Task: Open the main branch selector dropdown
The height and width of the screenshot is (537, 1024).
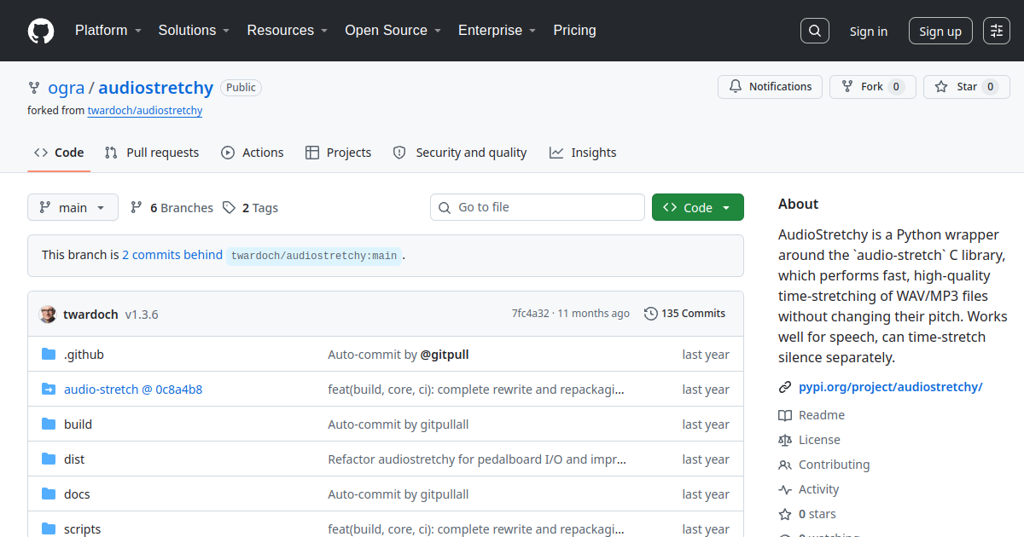Action: (73, 208)
